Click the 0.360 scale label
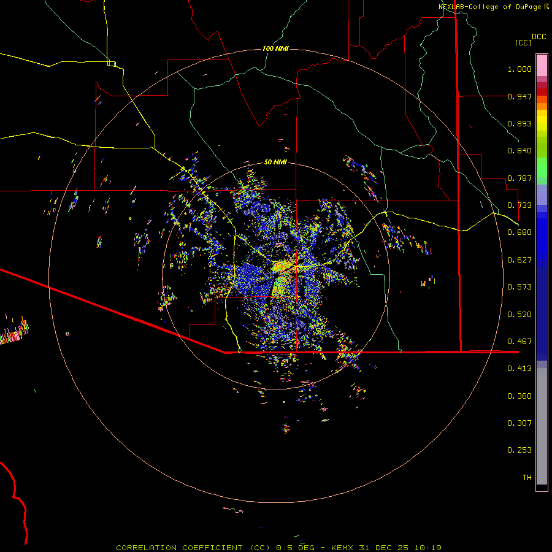Screen dimensions: 552x552 (519, 396)
